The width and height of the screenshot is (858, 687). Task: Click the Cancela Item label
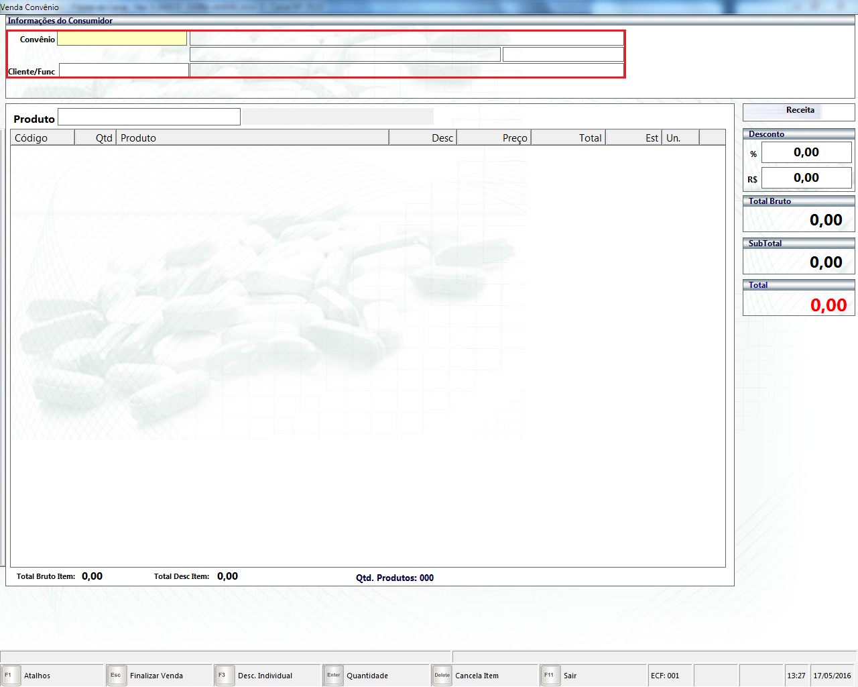click(x=477, y=676)
